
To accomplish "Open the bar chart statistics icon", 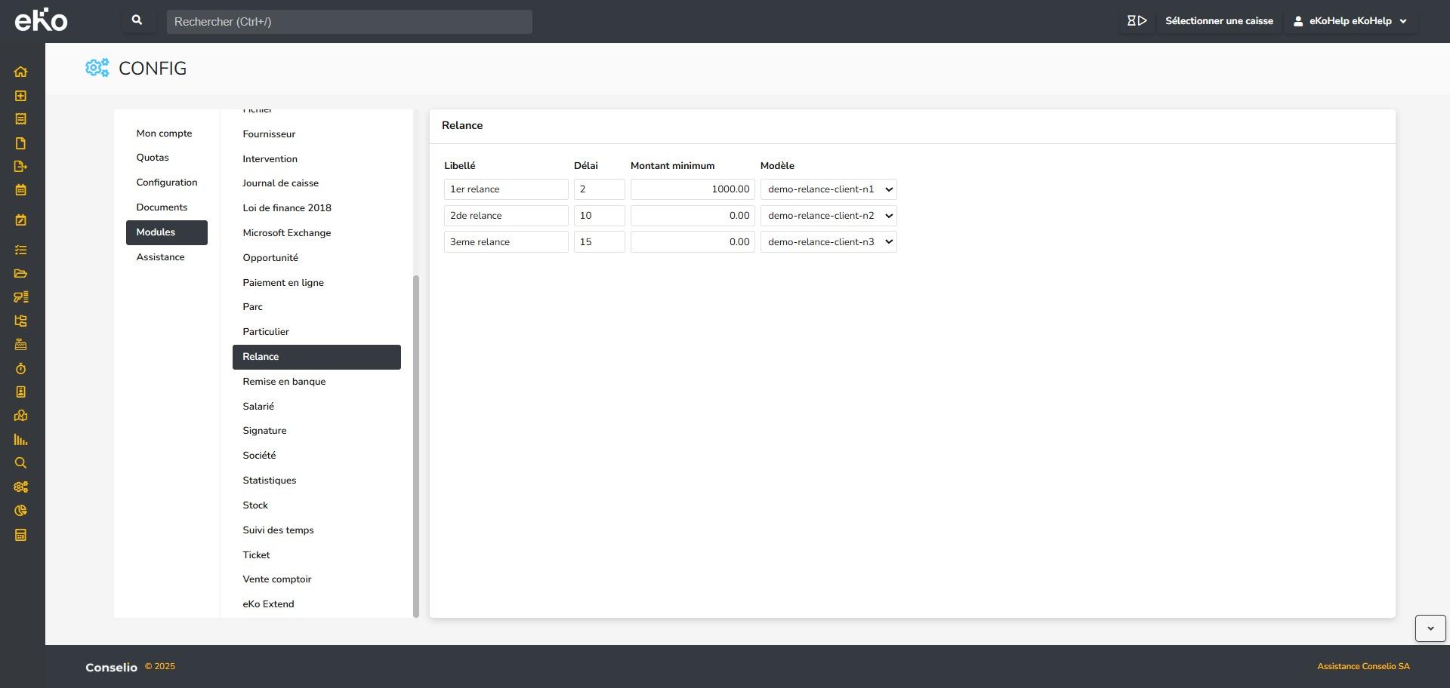I will pyautogui.click(x=20, y=440).
